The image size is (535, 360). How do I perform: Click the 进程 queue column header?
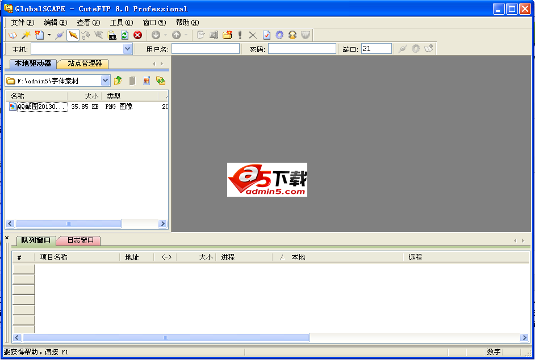pyautogui.click(x=244, y=257)
